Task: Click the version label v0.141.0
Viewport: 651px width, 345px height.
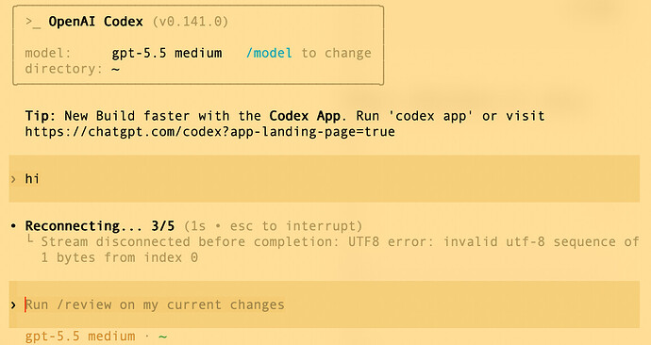Action: coord(191,22)
